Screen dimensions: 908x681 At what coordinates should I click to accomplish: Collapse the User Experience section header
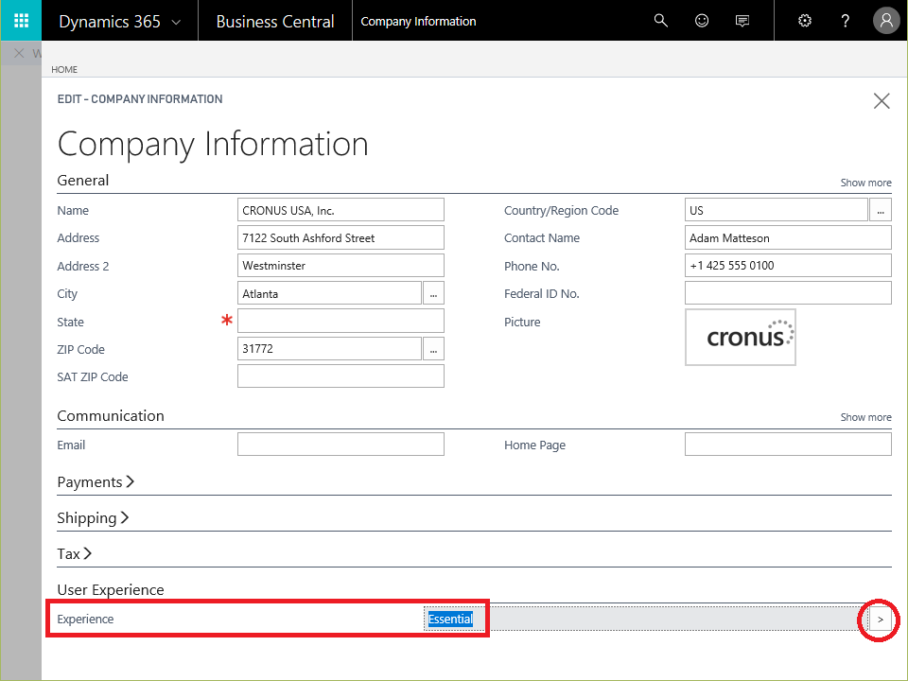[x=111, y=589]
